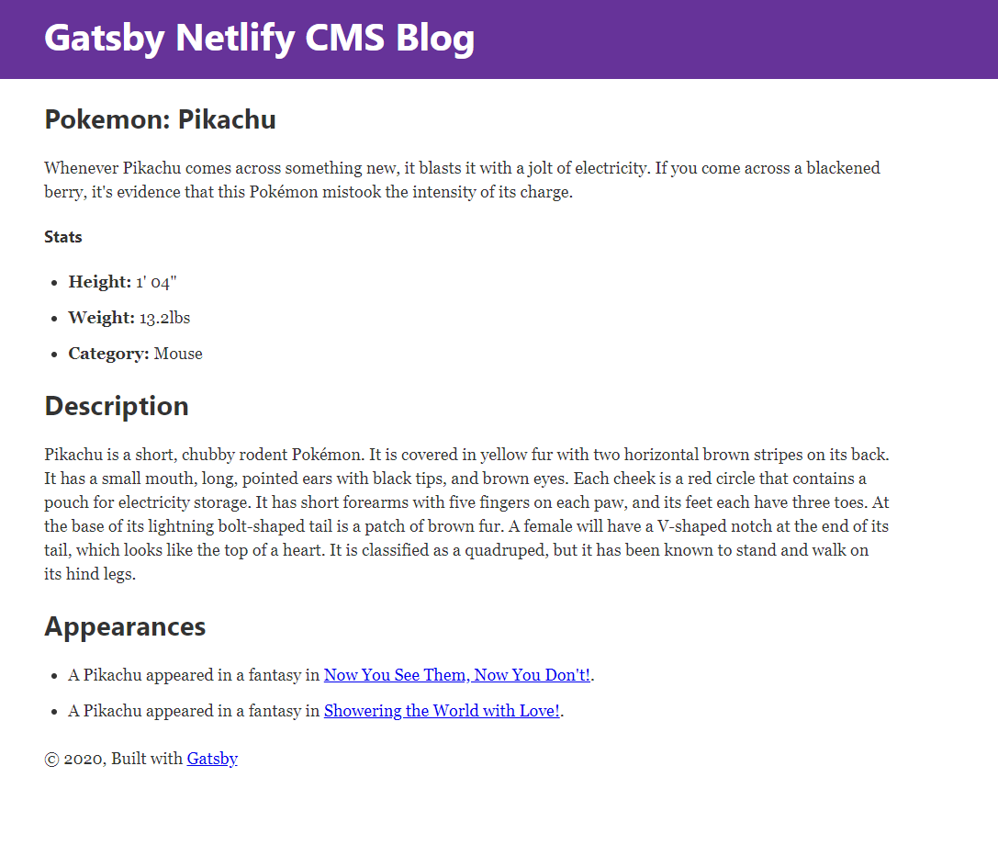
Task: Select the "Description" section heading
Action: tap(116, 405)
